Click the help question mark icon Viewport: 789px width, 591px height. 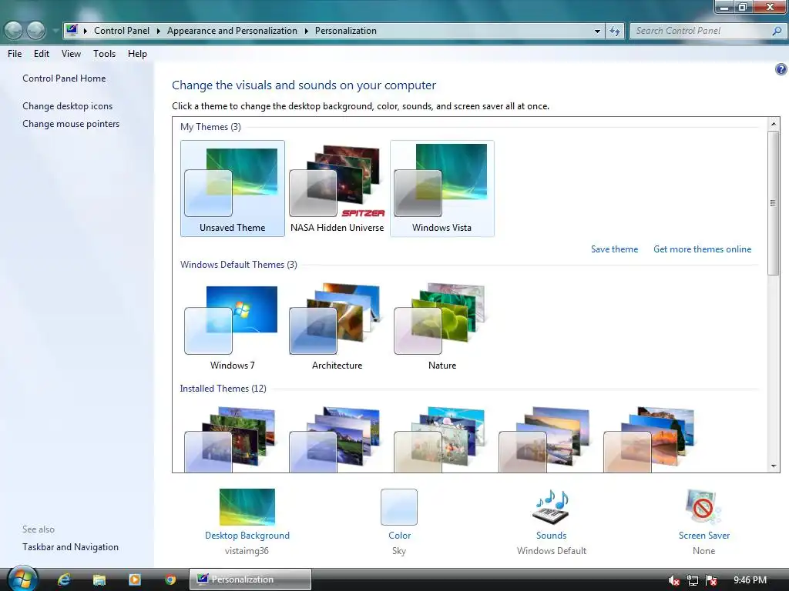pos(781,69)
